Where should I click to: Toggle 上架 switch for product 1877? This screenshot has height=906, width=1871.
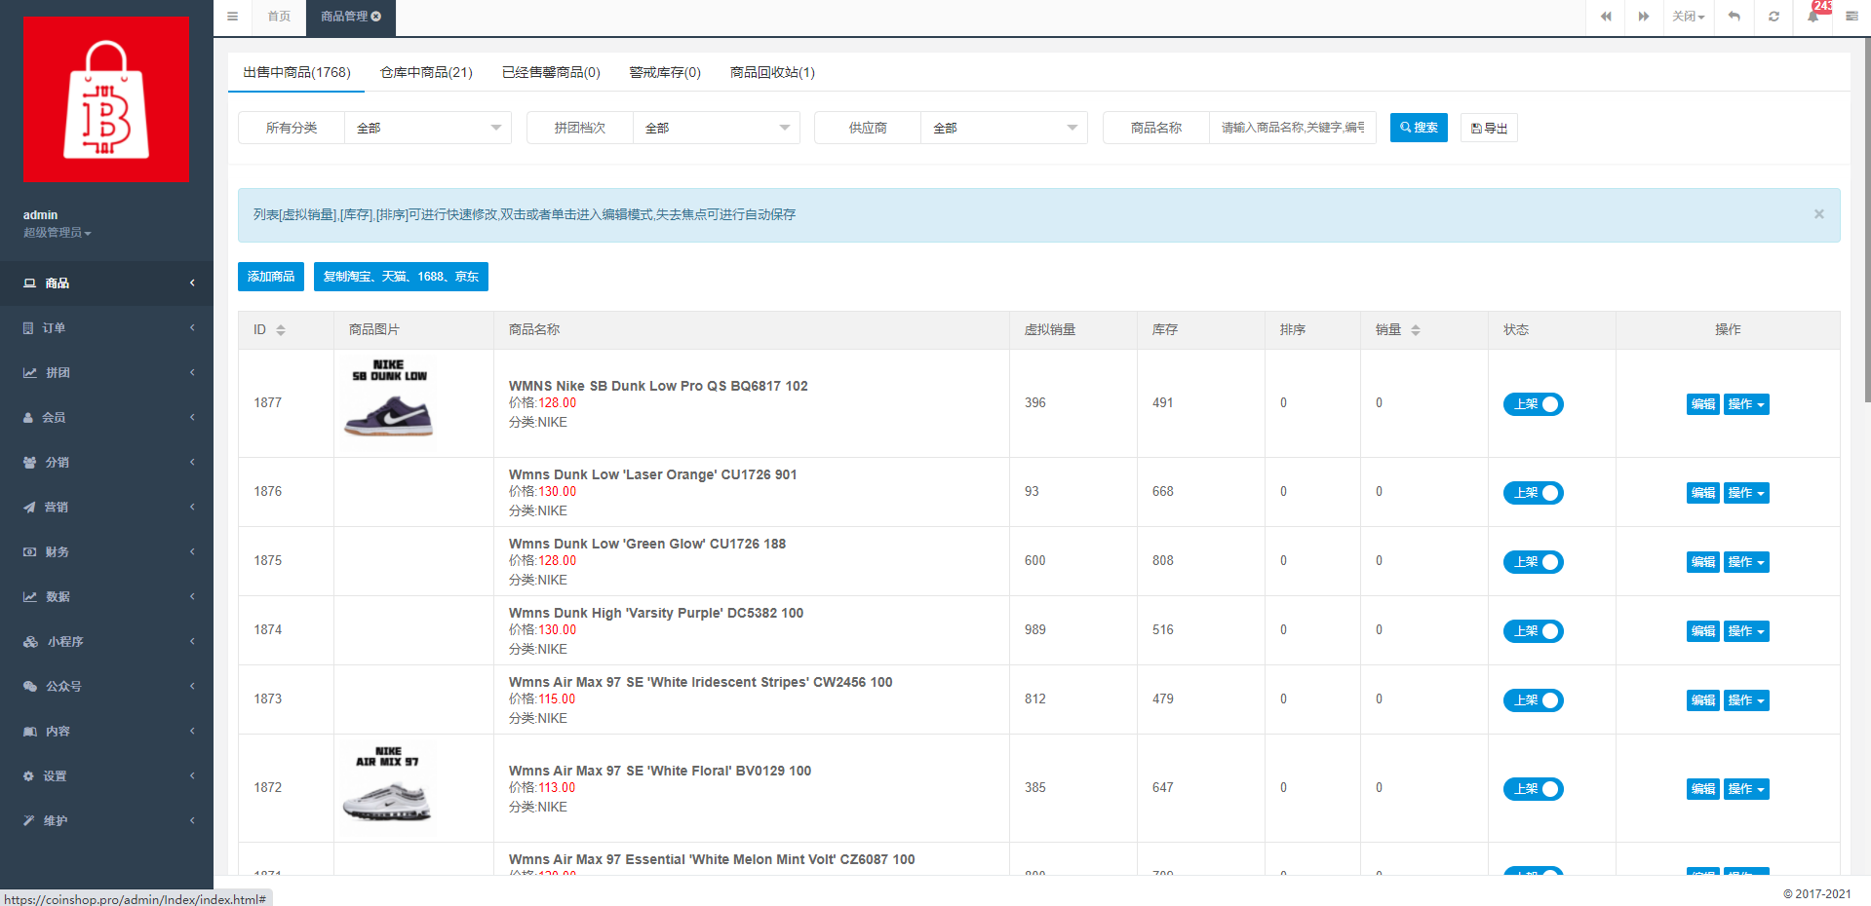coord(1533,404)
